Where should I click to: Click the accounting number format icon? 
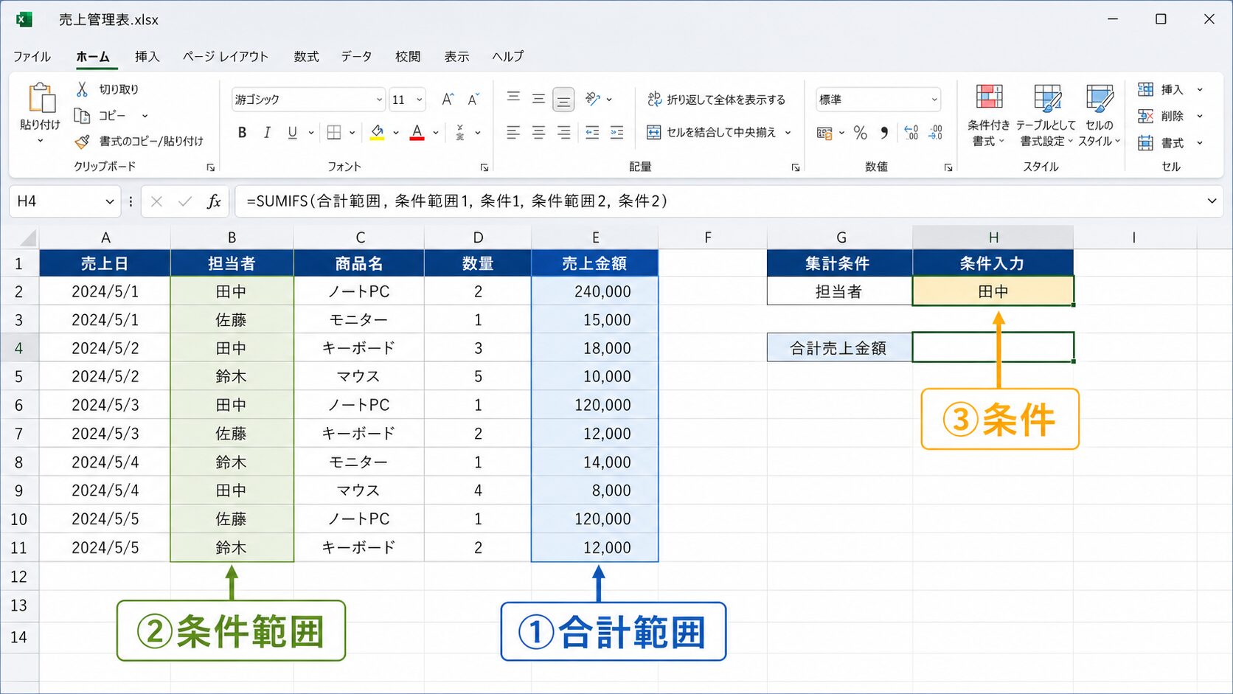pyautogui.click(x=824, y=133)
